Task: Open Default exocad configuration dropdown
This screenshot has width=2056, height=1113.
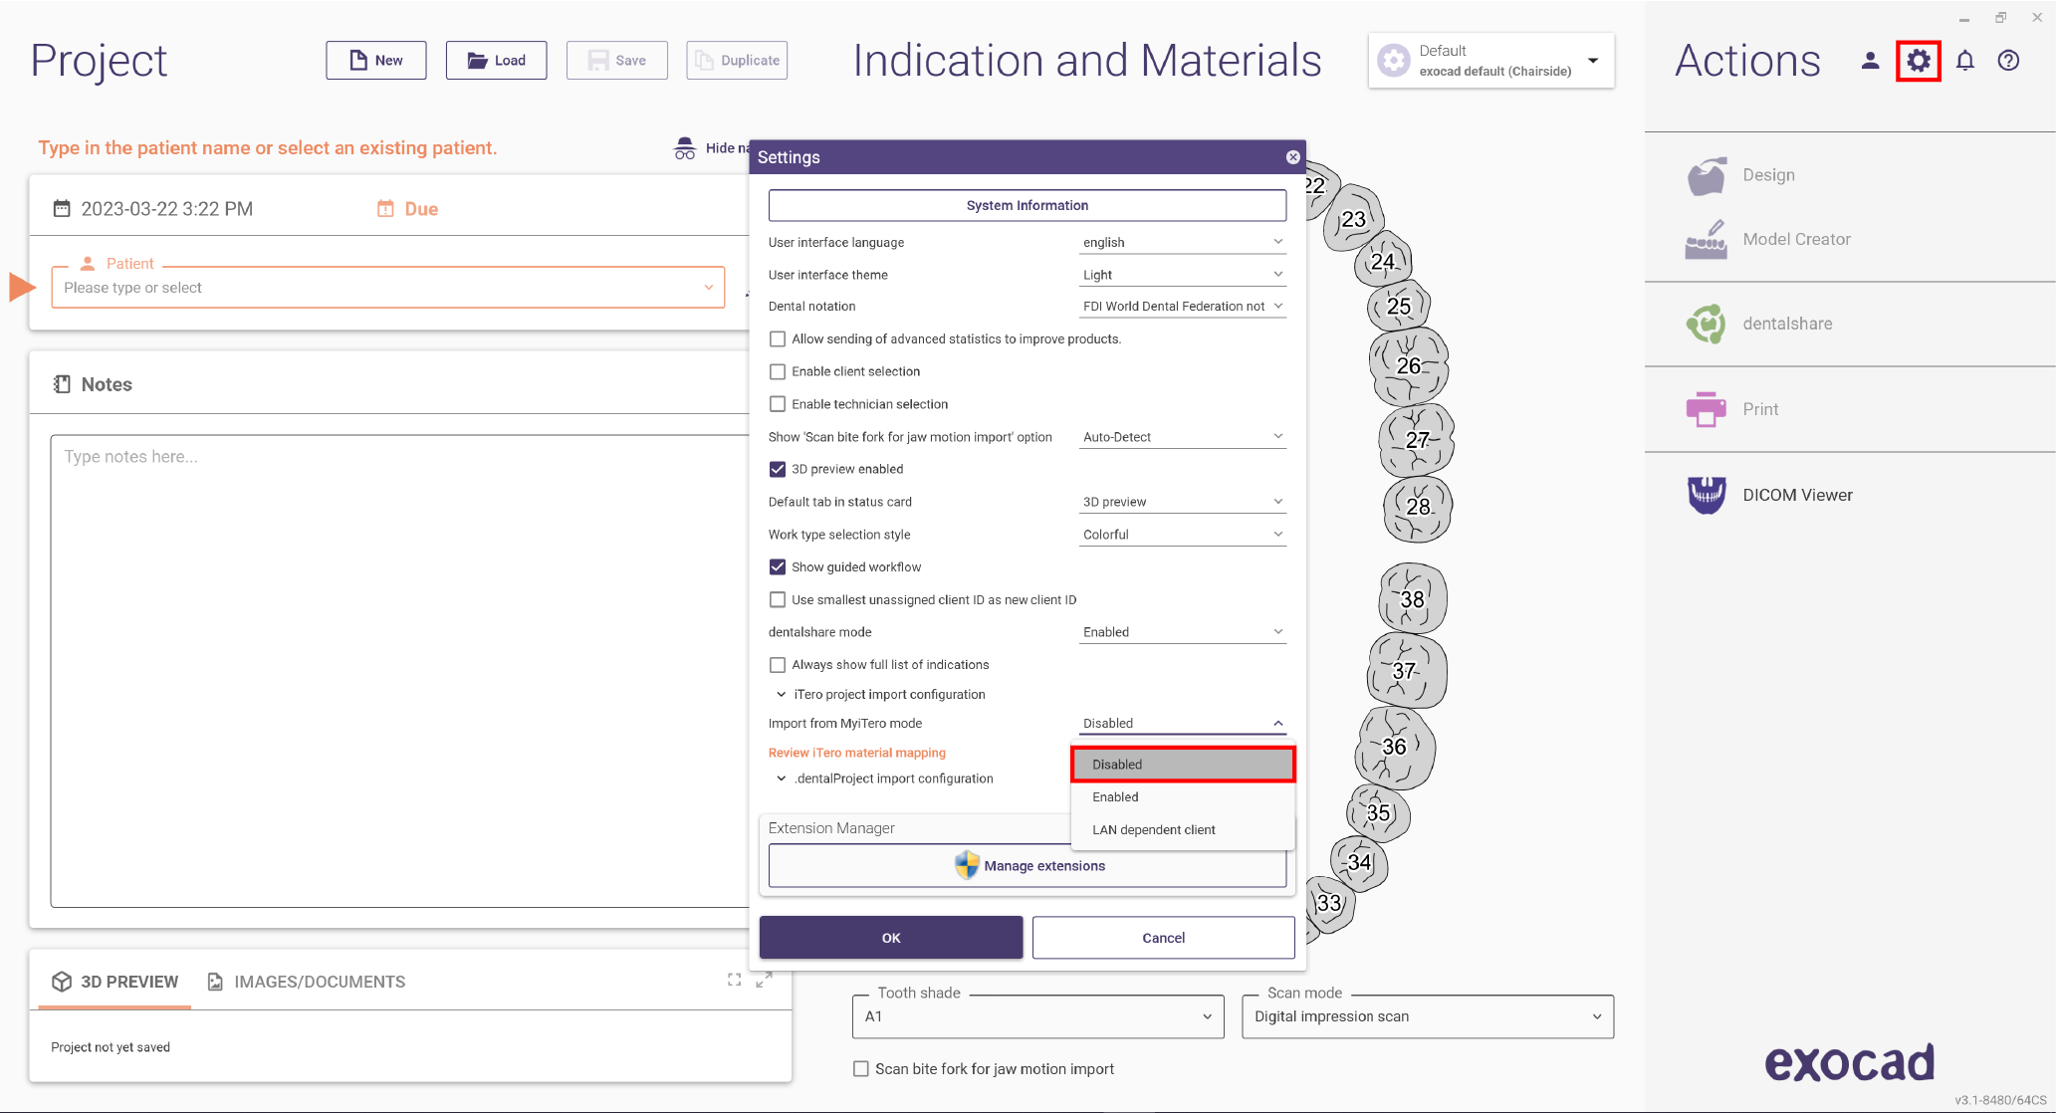Action: click(1491, 61)
